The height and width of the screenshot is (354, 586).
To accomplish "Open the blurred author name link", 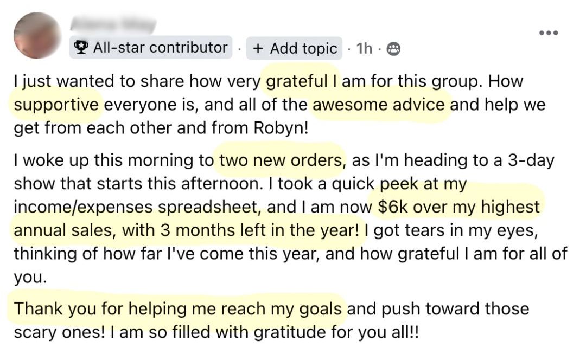I will pos(113,24).
